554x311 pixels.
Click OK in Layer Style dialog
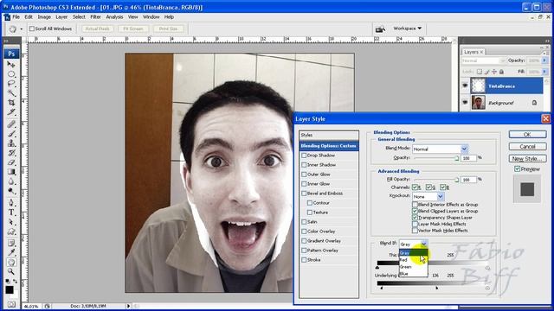tap(527, 135)
